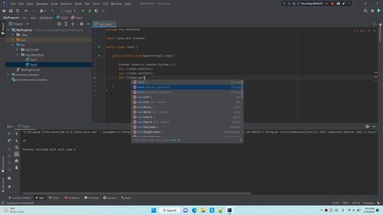The height and width of the screenshot is (215, 383).
Task: Toggle Soft-Wrap in Run console
Action: tap(17, 148)
